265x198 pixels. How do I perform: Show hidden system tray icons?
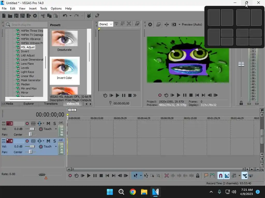click(x=211, y=192)
